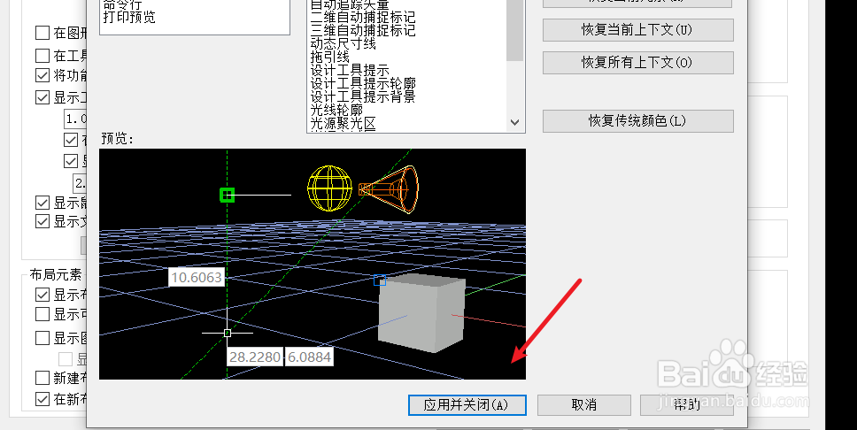Click the 取消 button
Image resolution: width=857 pixels, height=430 pixels.
coord(583,405)
